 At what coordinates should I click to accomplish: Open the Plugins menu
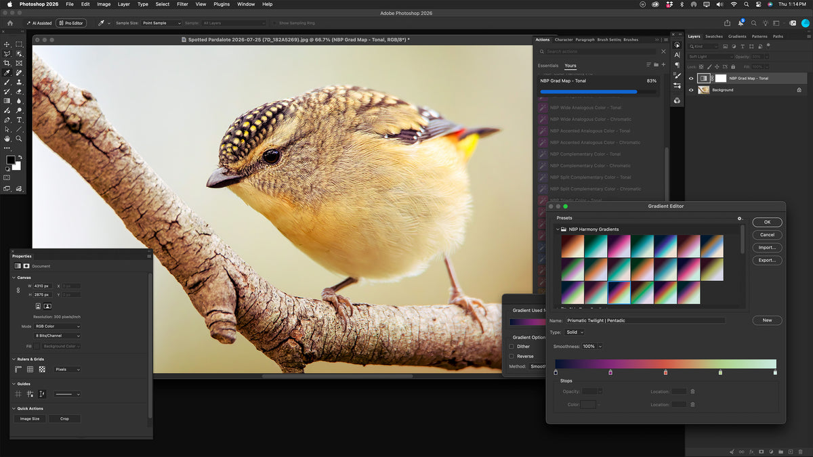(x=222, y=4)
